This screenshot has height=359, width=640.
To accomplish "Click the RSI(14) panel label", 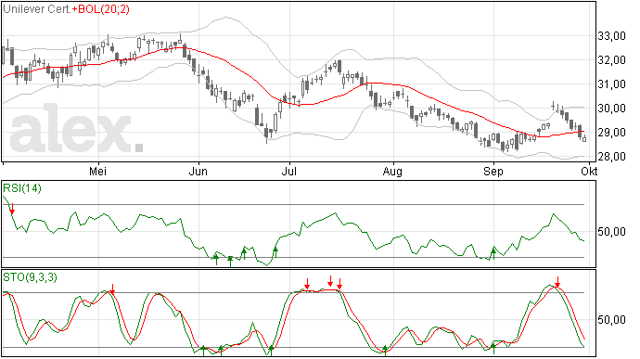I will coord(22,188).
